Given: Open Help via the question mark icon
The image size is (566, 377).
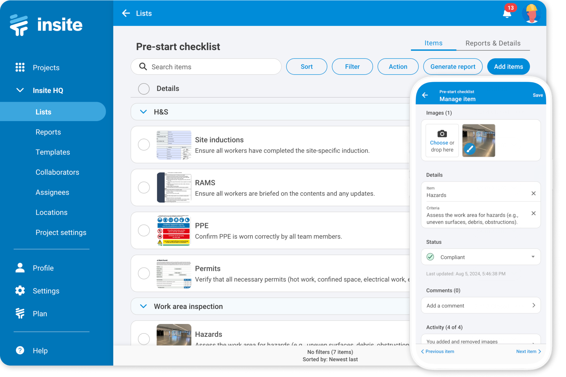Looking at the screenshot, I should (20, 350).
